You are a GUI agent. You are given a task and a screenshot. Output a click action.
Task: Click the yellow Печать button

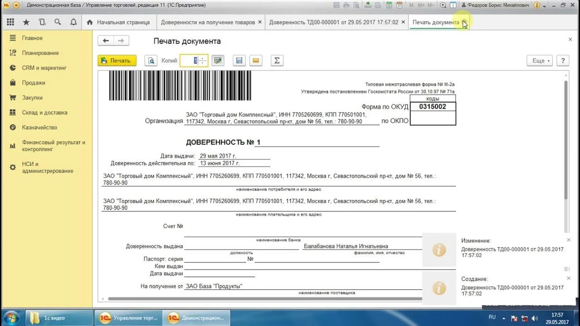coord(117,61)
